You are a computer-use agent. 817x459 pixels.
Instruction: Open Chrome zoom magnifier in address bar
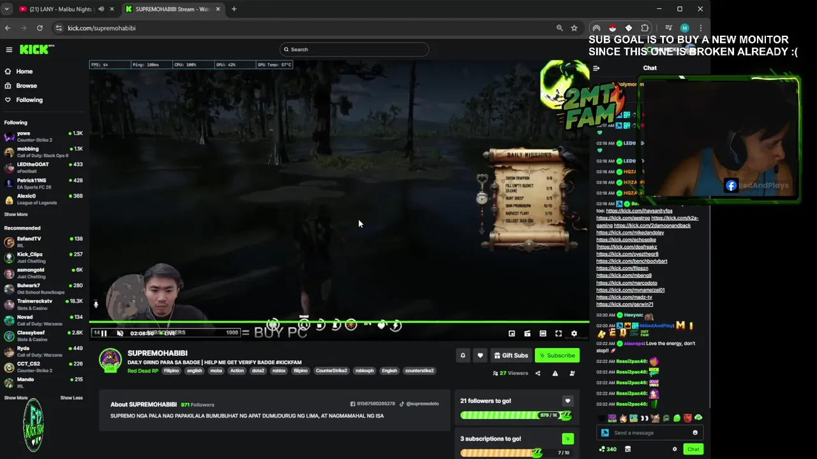(560, 28)
